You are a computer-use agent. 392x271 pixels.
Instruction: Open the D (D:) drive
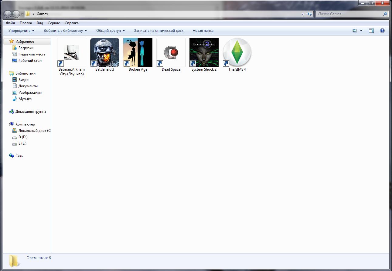pos(23,137)
